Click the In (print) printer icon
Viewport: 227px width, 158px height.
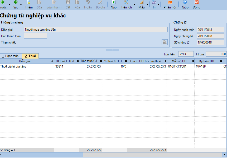(x=154, y=2)
